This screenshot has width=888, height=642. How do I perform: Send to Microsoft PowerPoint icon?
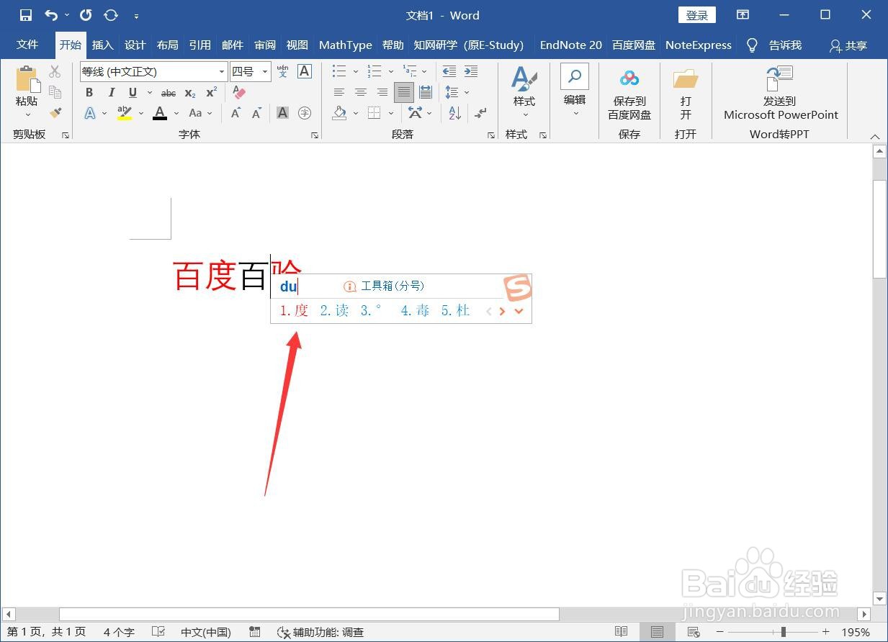(779, 78)
